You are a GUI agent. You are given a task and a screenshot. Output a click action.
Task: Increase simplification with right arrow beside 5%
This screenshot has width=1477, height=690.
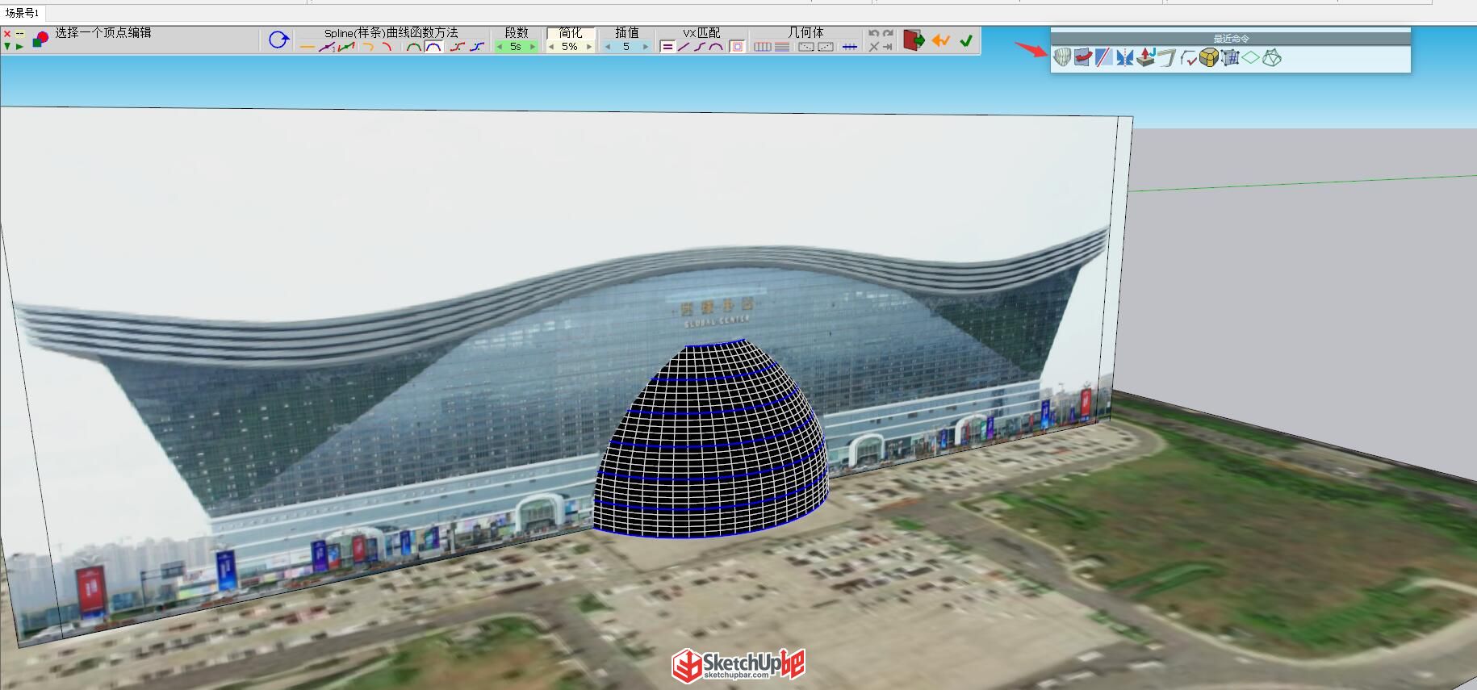tap(589, 47)
